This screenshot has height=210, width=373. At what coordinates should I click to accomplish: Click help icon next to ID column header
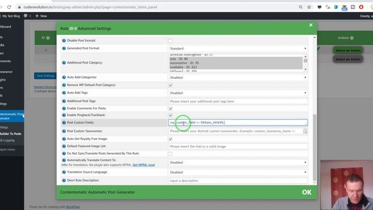pyautogui.click(x=48, y=38)
